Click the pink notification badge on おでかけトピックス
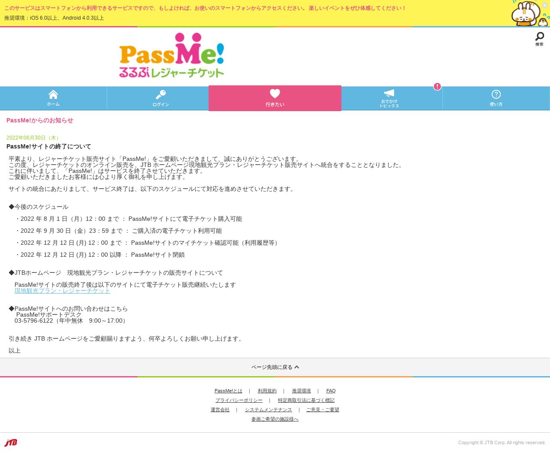 pyautogui.click(x=437, y=86)
